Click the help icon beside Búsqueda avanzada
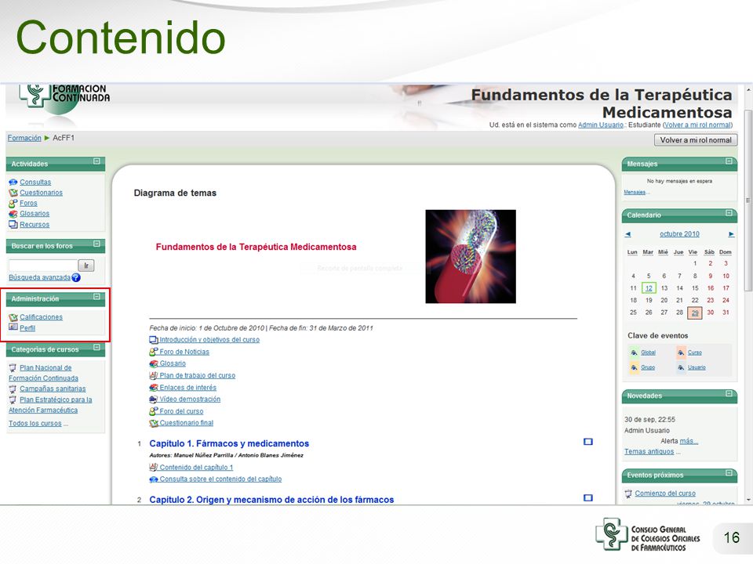 point(76,277)
